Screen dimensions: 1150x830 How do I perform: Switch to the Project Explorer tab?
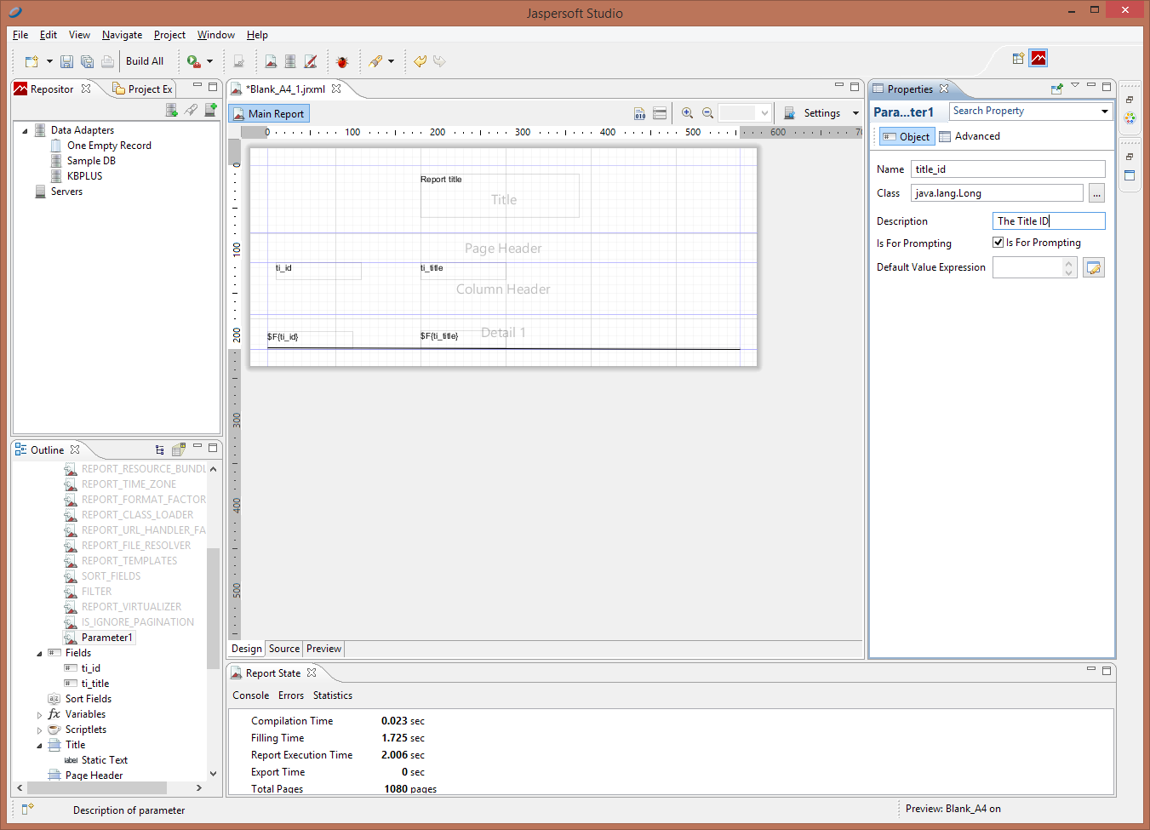[143, 89]
